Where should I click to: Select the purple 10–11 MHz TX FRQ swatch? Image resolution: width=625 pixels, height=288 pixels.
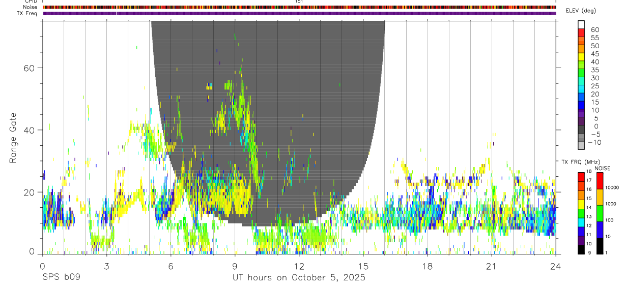(x=581, y=241)
